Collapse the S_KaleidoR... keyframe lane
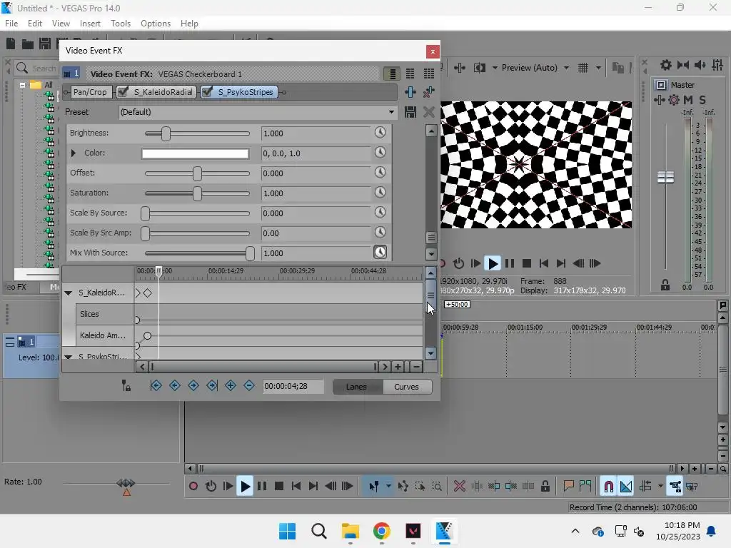The height and width of the screenshot is (548, 731). (x=69, y=293)
